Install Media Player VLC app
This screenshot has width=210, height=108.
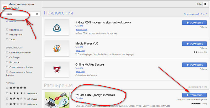click(x=194, y=44)
